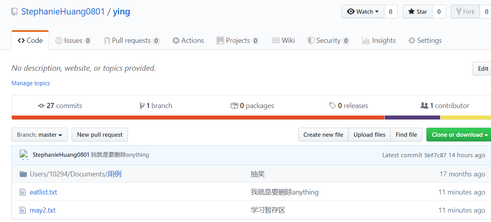This screenshot has width=491, height=222.
Task: Click the Settings gear icon
Action: (x=412, y=40)
